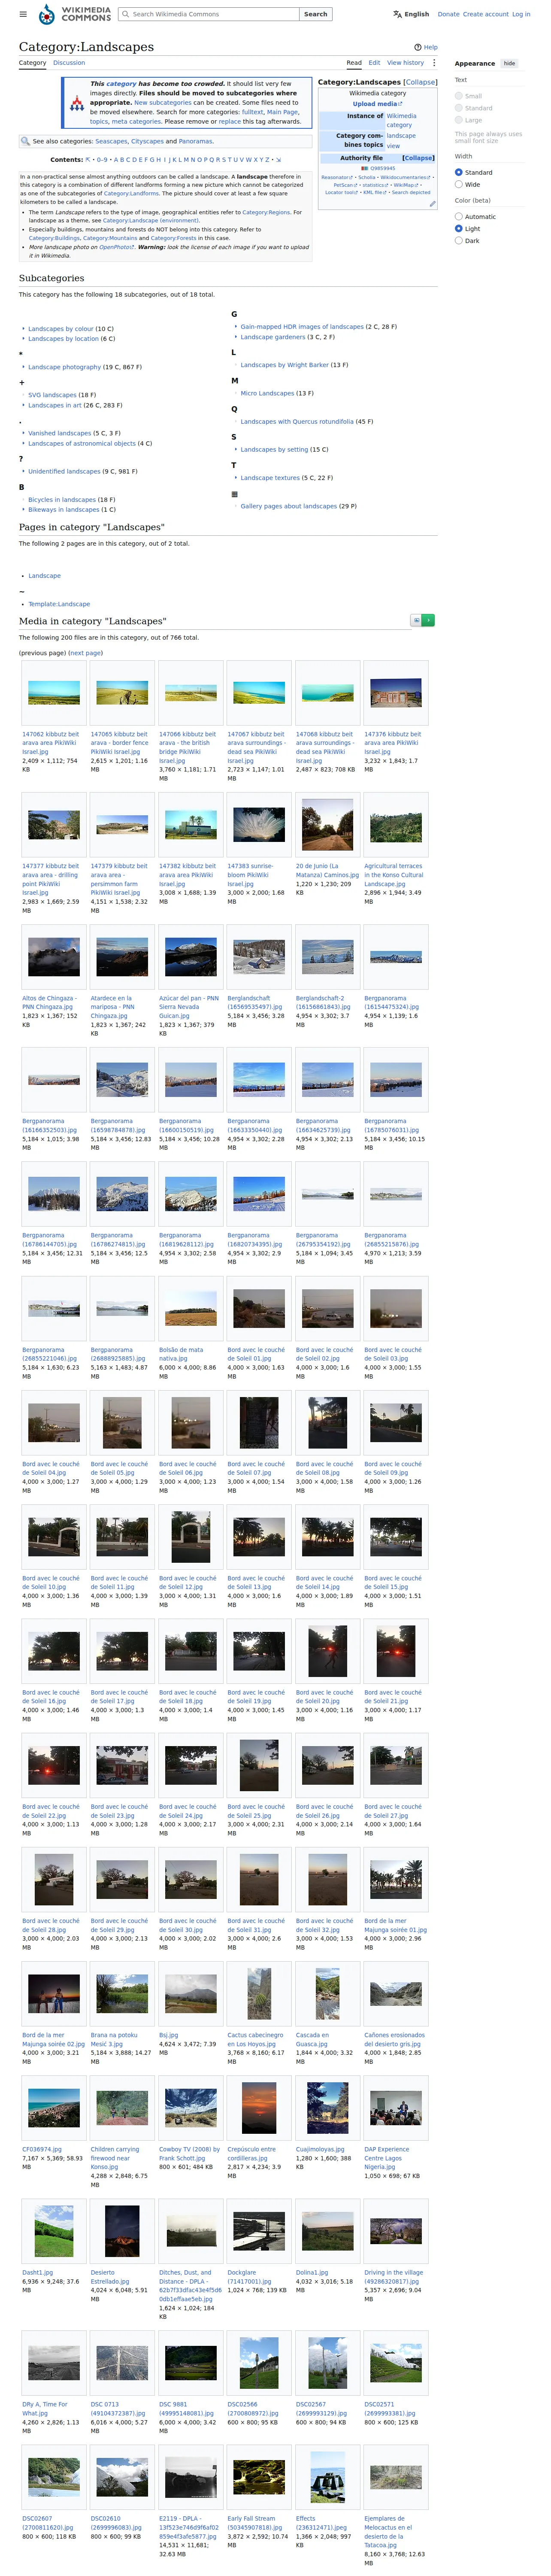Expand the Landscape gardeners subcategory arrow

236,337
